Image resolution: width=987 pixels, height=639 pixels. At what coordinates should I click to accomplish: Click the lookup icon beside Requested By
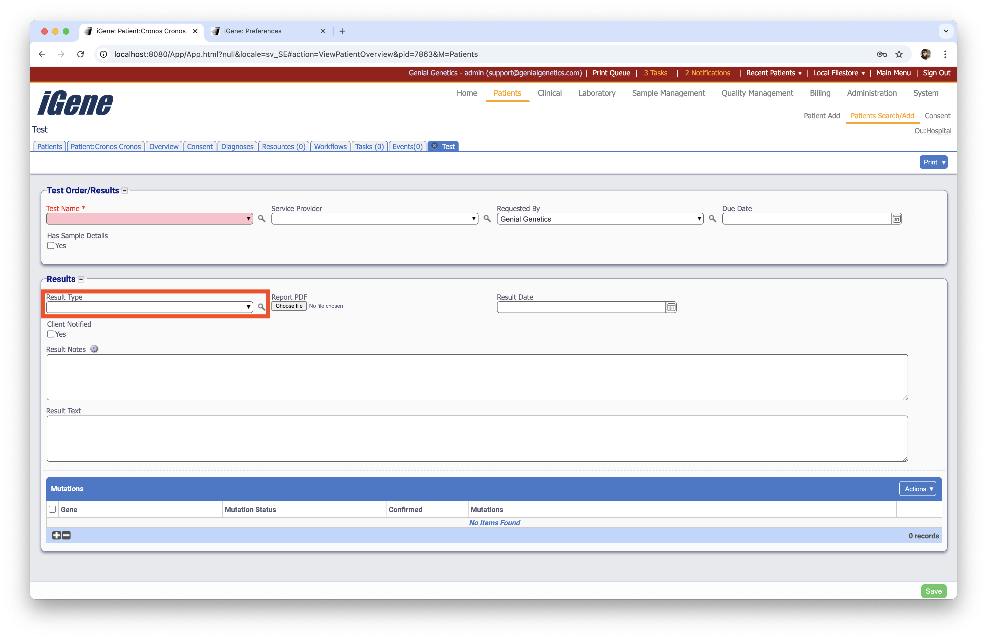712,219
